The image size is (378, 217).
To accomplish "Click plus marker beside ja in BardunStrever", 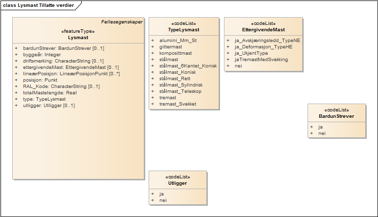I will 311,127.
